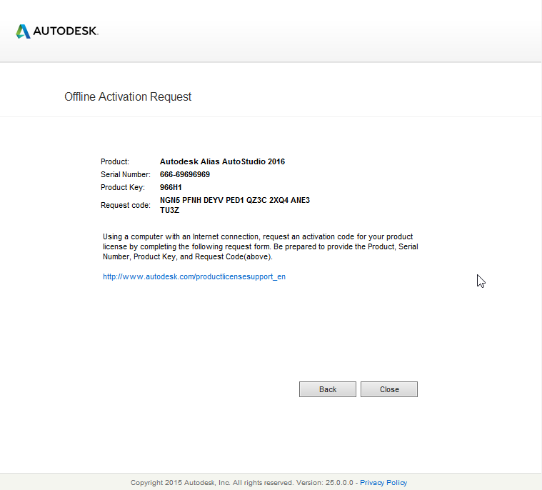Open the productlicensesupport_en autodesk.com link
Screen dimensions: 542x490
[194, 276]
